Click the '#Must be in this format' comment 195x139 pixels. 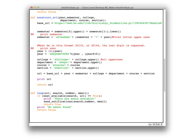click(x=91, y=46)
